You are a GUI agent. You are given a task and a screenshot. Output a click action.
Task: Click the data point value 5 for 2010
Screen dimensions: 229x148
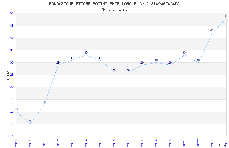30,121
